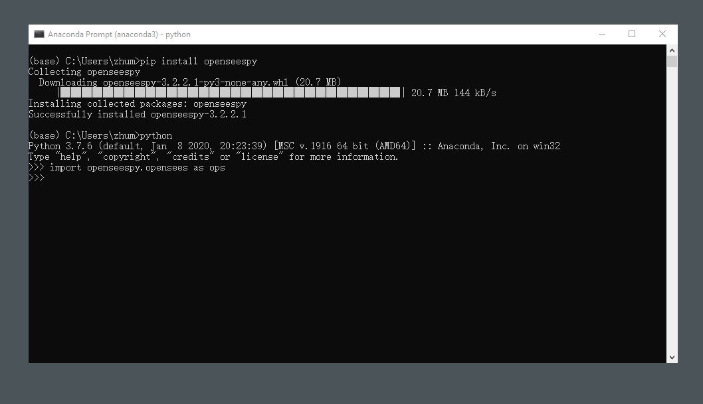Click the Successfully installed message
The height and width of the screenshot is (404, 703).
coord(137,114)
